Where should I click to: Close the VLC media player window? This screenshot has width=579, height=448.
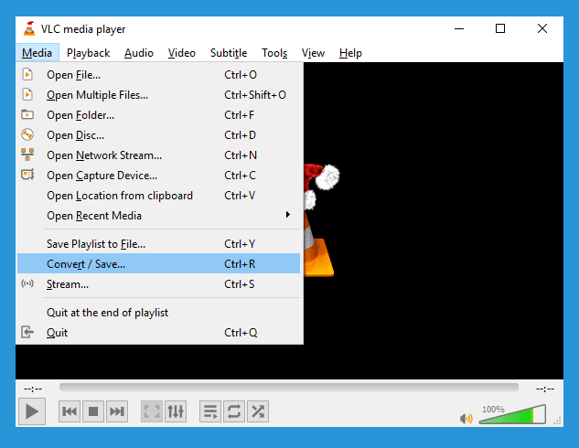[542, 28]
